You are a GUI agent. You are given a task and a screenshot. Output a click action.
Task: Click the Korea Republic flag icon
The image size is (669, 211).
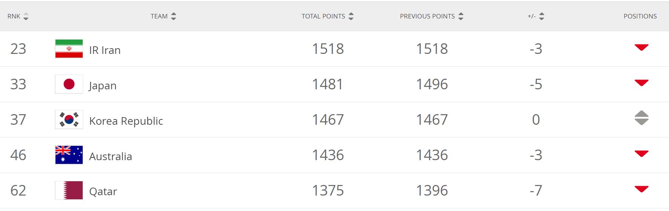point(69,119)
